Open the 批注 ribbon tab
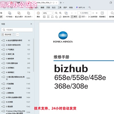This screenshot has height=114, width=114. [54, 7]
